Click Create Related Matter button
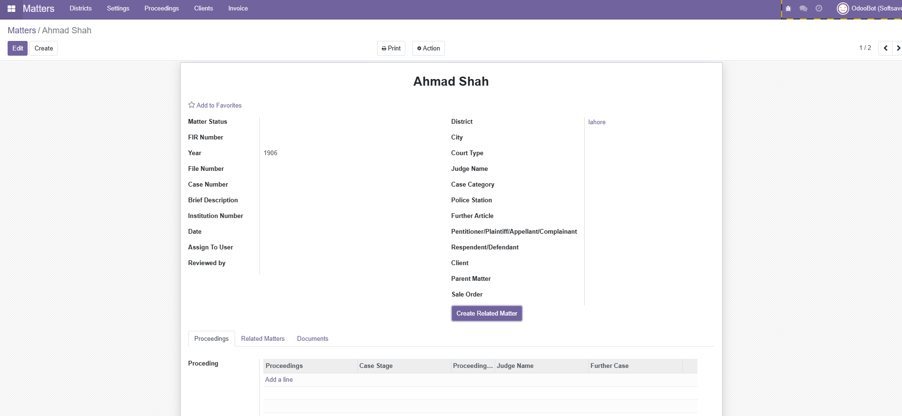This screenshot has width=902, height=416. click(x=487, y=314)
